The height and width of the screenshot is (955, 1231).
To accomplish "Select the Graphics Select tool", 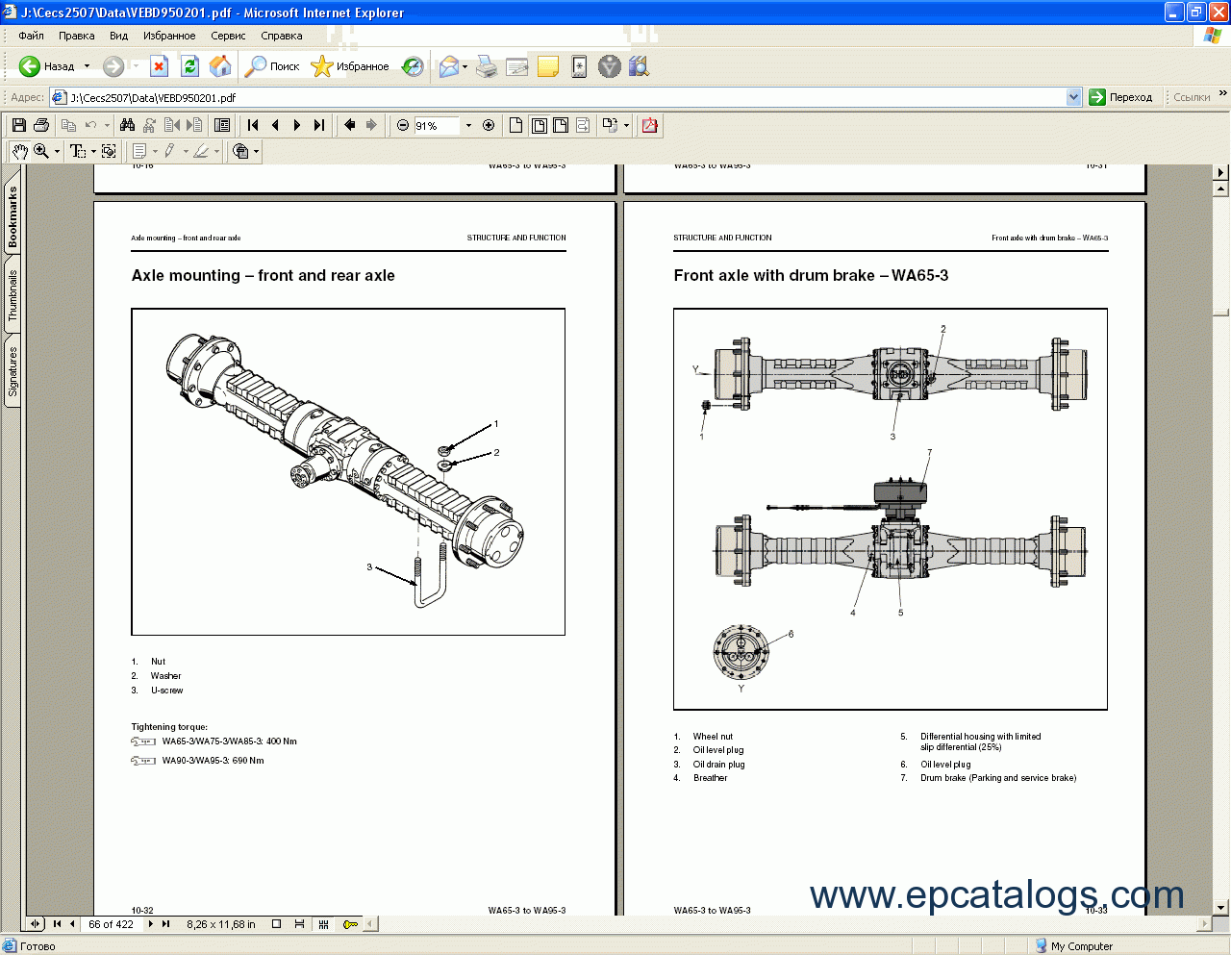I will (109, 151).
